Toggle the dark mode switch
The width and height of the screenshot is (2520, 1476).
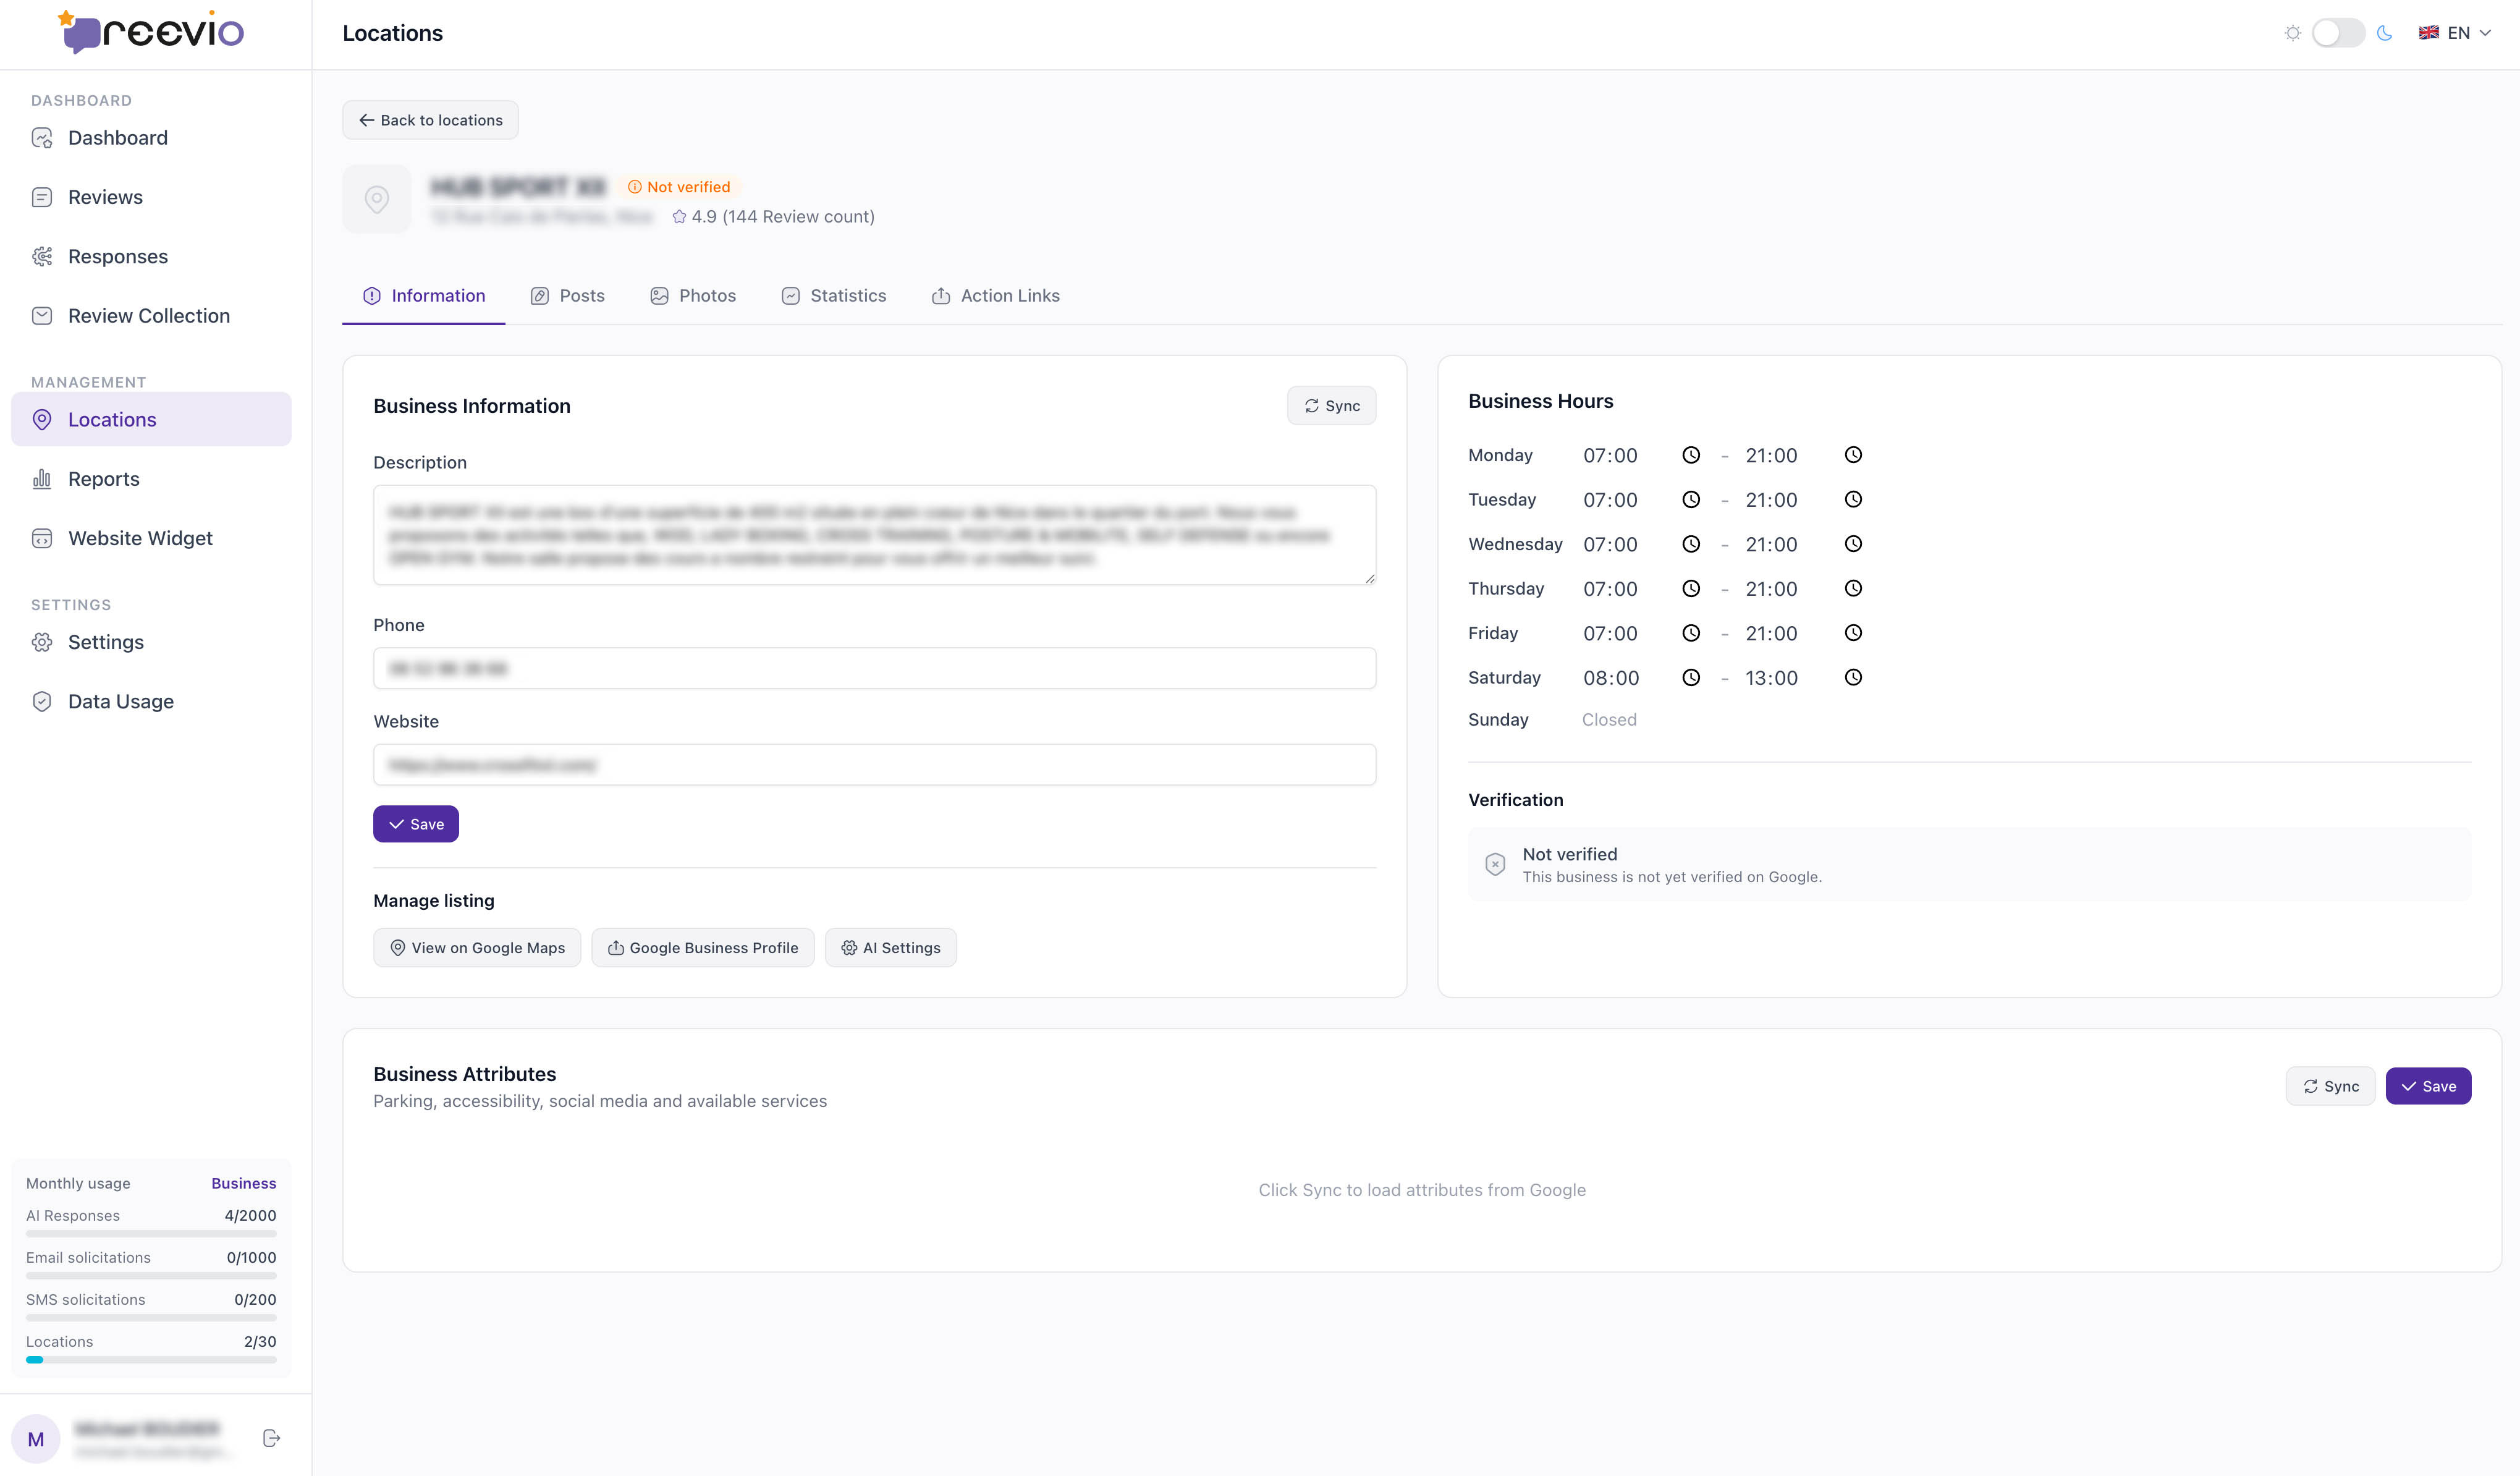tap(2338, 32)
